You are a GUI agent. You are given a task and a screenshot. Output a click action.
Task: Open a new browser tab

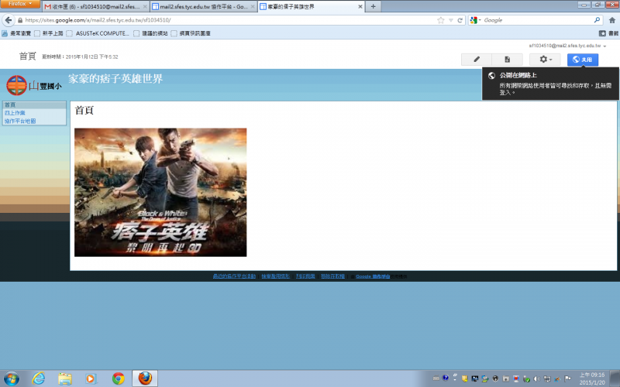pyautogui.click(x=373, y=7)
